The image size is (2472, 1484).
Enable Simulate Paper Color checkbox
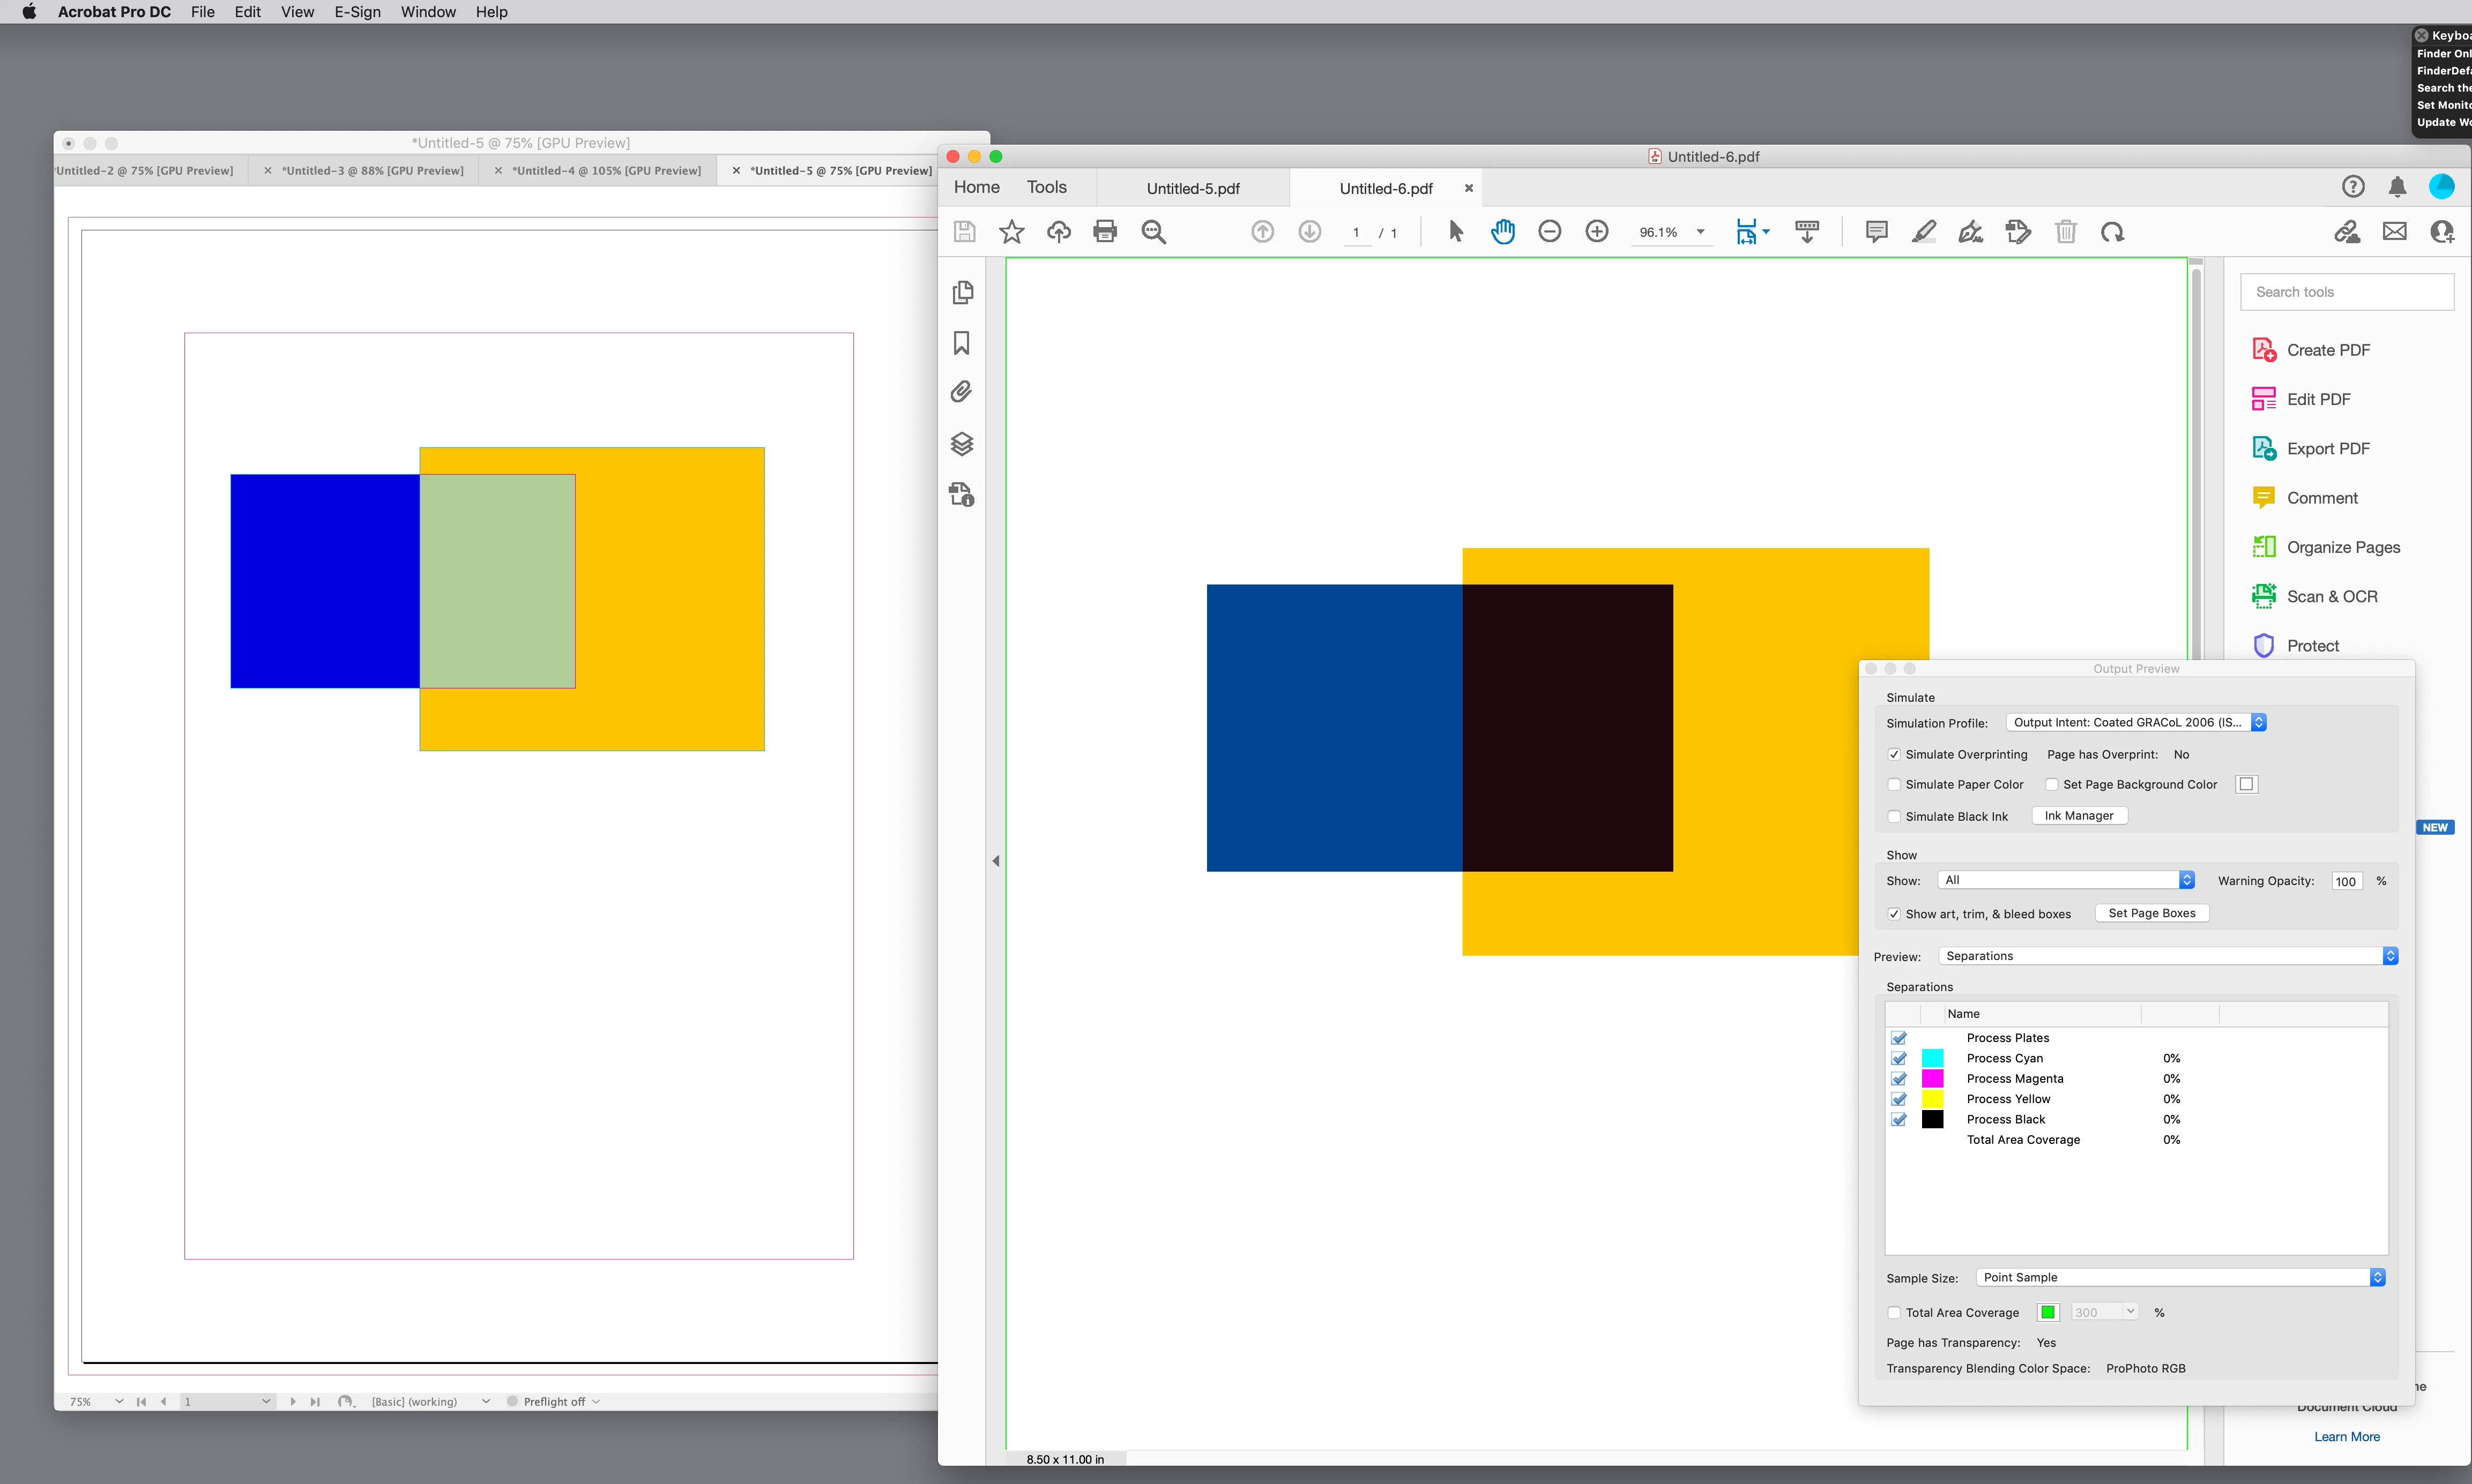[1894, 785]
